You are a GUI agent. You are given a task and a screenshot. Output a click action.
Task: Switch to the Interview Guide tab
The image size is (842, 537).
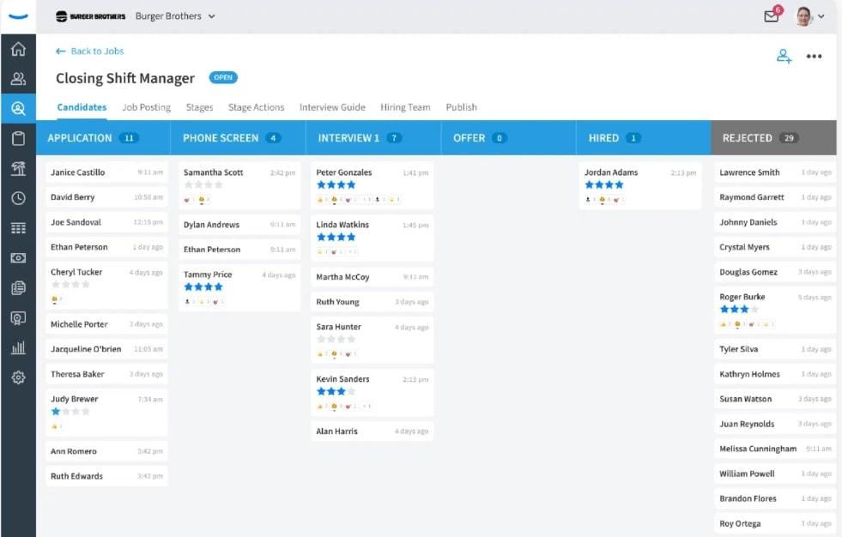pos(332,107)
